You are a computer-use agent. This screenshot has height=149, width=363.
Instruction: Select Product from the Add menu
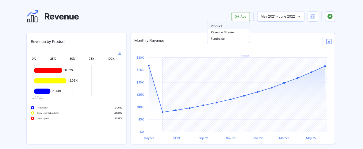coord(216,26)
